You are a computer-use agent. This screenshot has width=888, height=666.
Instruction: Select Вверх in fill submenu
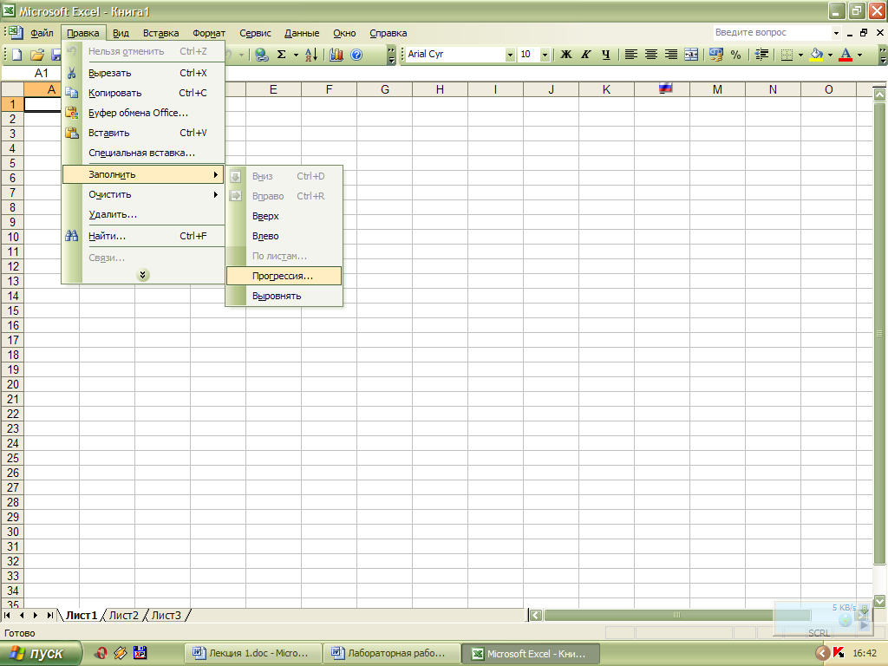(284, 216)
